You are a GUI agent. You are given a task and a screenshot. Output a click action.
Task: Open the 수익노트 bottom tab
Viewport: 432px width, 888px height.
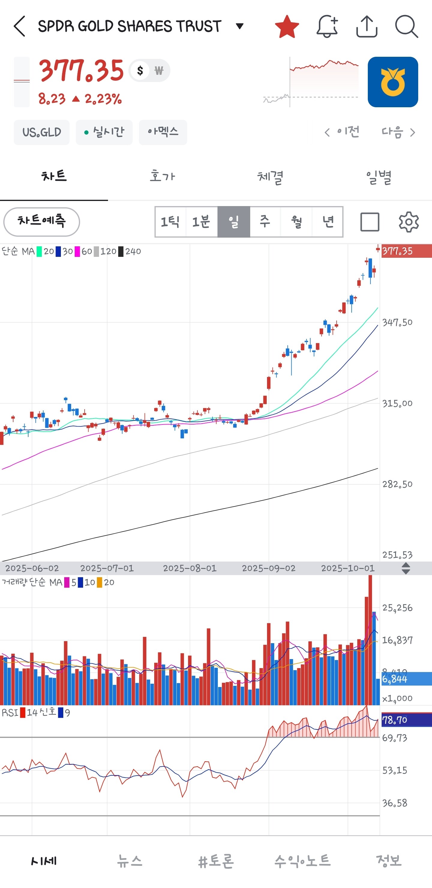(x=302, y=861)
